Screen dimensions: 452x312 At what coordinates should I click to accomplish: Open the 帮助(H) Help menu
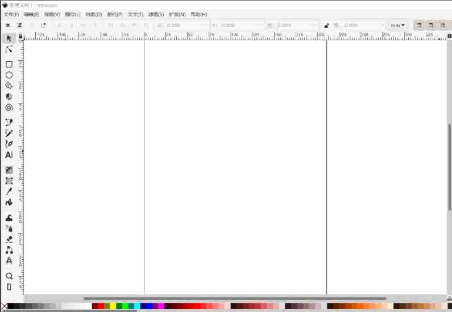[199, 14]
